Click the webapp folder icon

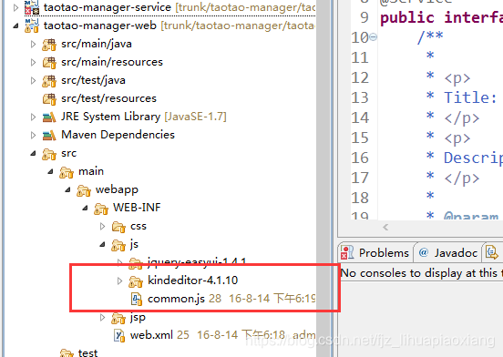click(84, 190)
